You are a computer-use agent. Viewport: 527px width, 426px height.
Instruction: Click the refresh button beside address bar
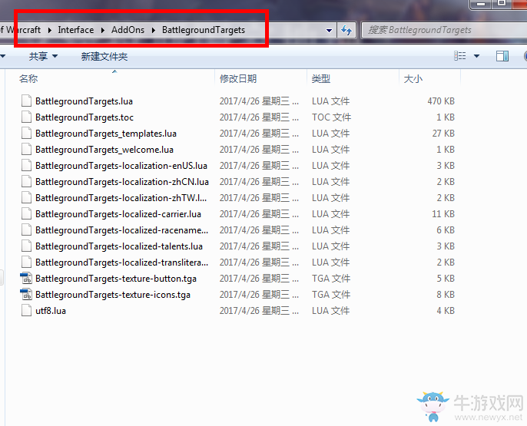point(346,30)
